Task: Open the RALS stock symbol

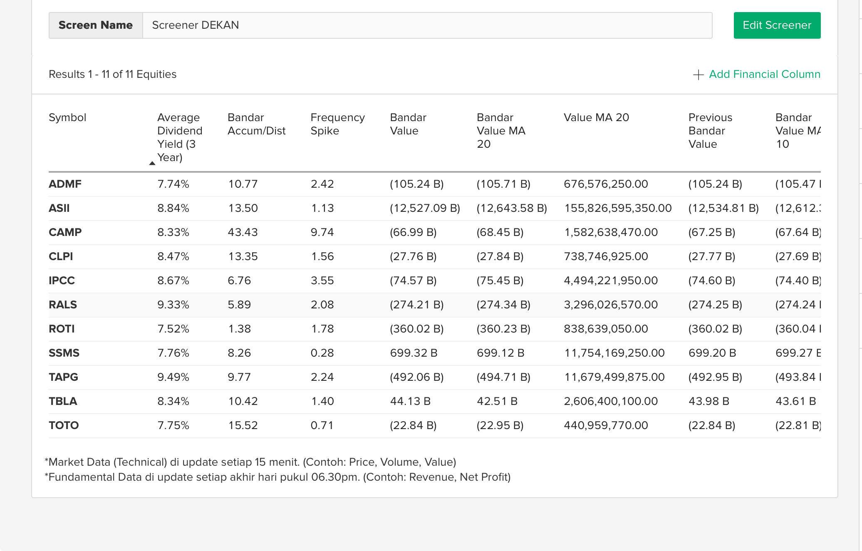Action: (63, 305)
